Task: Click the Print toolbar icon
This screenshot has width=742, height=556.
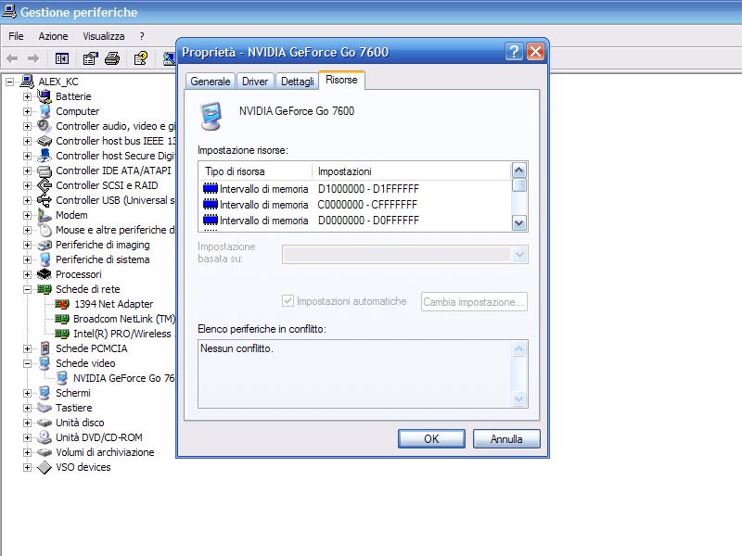Action: click(x=112, y=58)
